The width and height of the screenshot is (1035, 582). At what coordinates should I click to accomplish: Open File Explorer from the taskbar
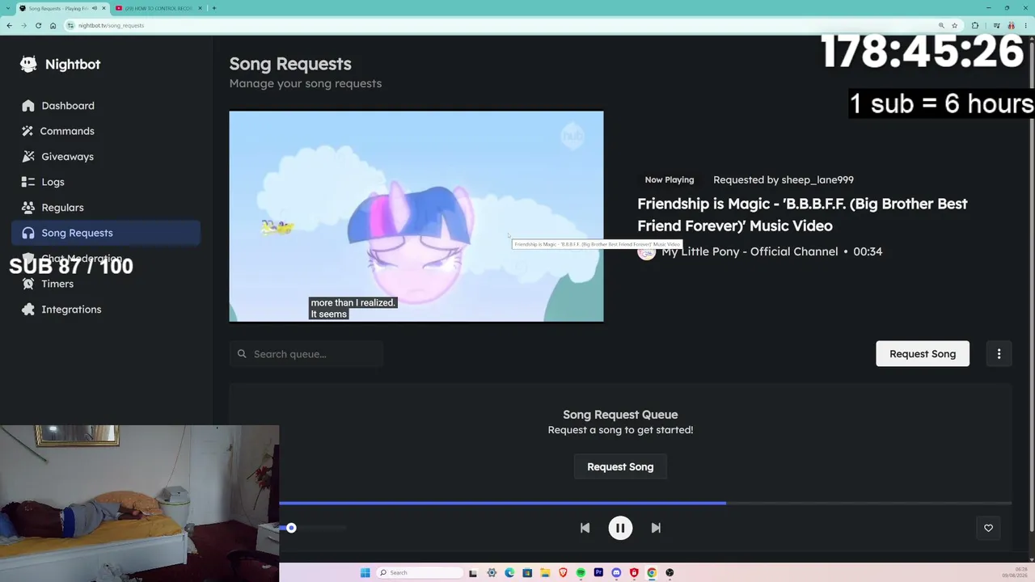pos(545,573)
